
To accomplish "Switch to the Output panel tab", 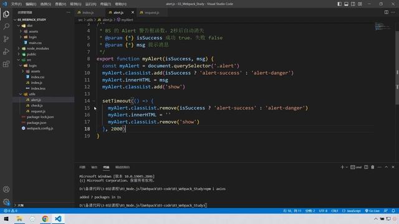I will coord(94,167).
